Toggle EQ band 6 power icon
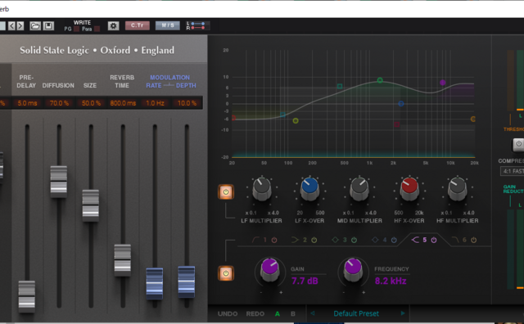Screen dimensions: 524x324 pyautogui.click(x=473, y=240)
